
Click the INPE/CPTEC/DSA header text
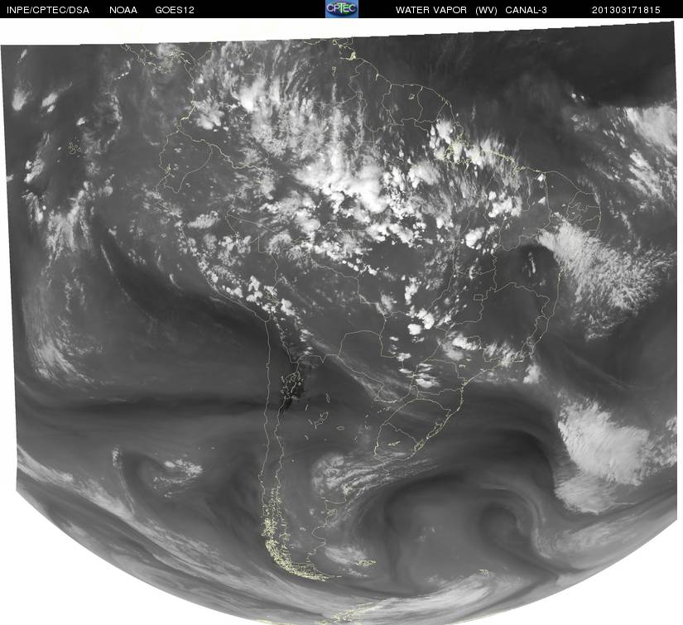[48, 10]
